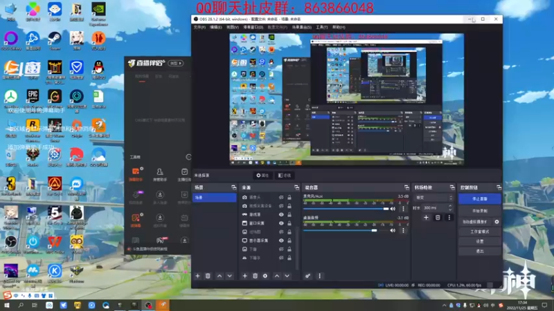The image size is (554, 311).
Task: Show the 摄像头 camera source
Action: pyautogui.click(x=281, y=197)
